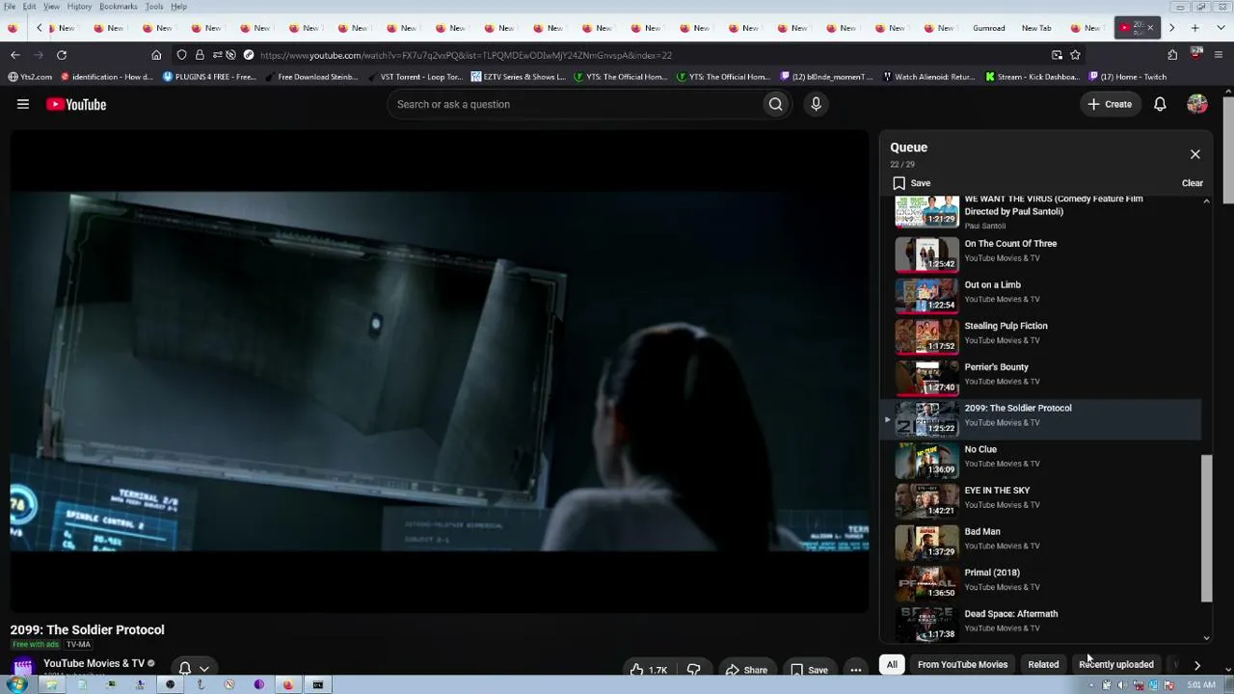Show more filter chips with right arrow
Image resolution: width=1234 pixels, height=694 pixels.
tap(1196, 664)
